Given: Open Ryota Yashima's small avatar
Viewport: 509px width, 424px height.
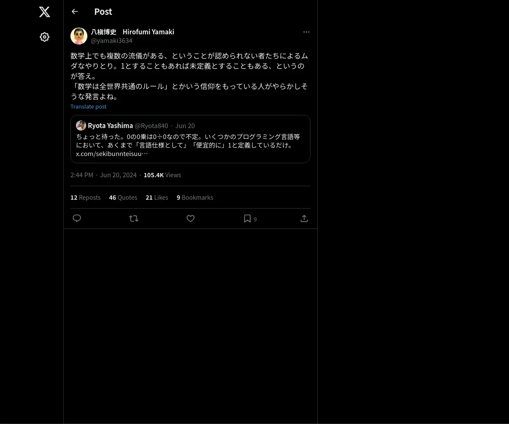Looking at the screenshot, I should click(81, 126).
